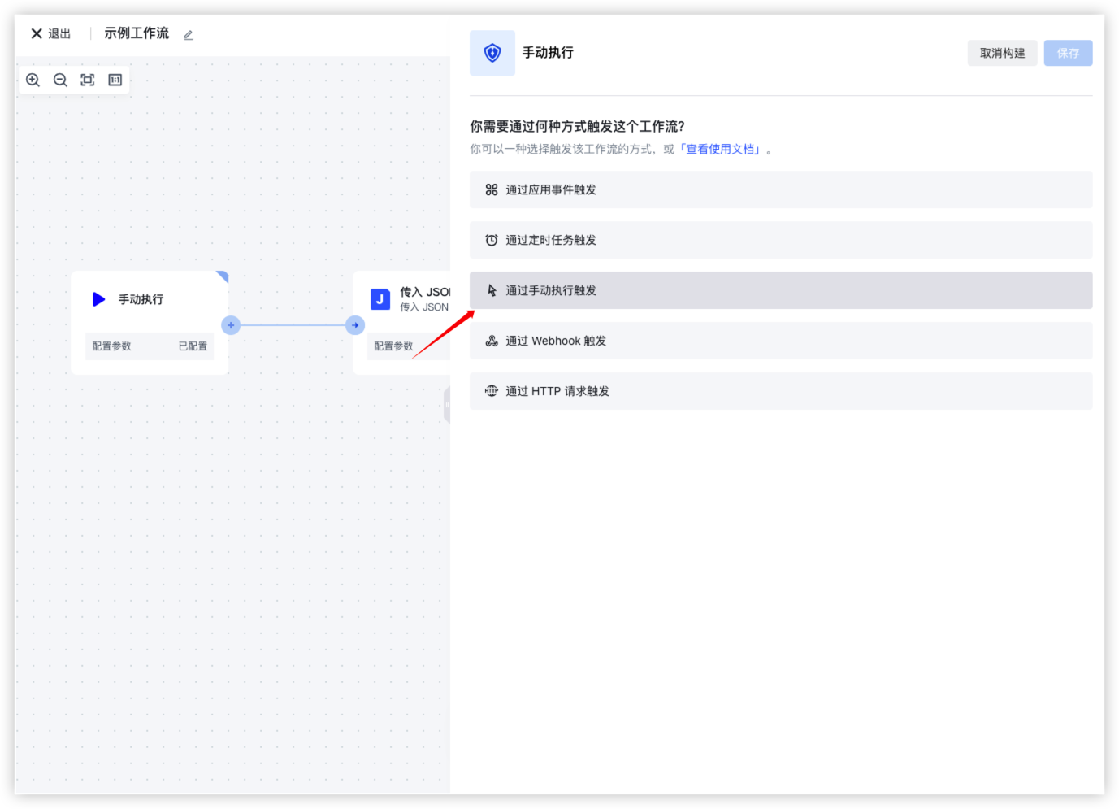Click the shield icon beside 手动执行 title
The height and width of the screenshot is (809, 1119).
492,53
